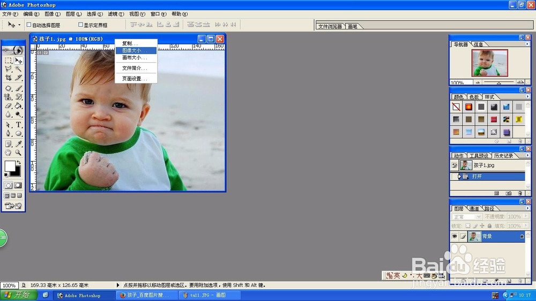
Task: Open Navigator panel flyout menu arrow
Action: point(527,44)
